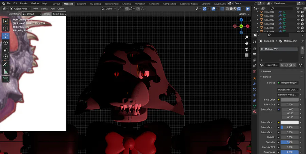Activate the Rotate tool
Image resolution: width=306 pixels, height=154 pixels.
point(5,43)
